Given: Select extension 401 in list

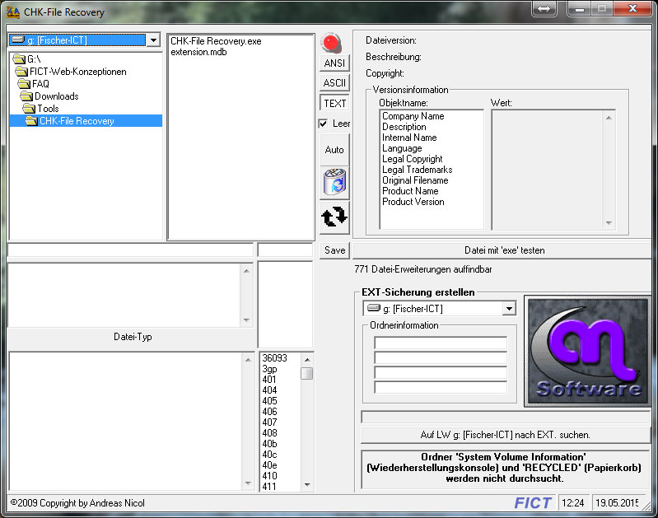Looking at the screenshot, I should coord(269,380).
